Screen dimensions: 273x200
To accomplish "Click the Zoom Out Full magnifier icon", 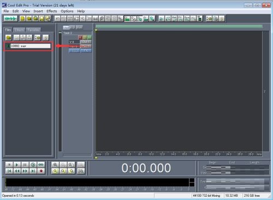I will click(71, 165).
